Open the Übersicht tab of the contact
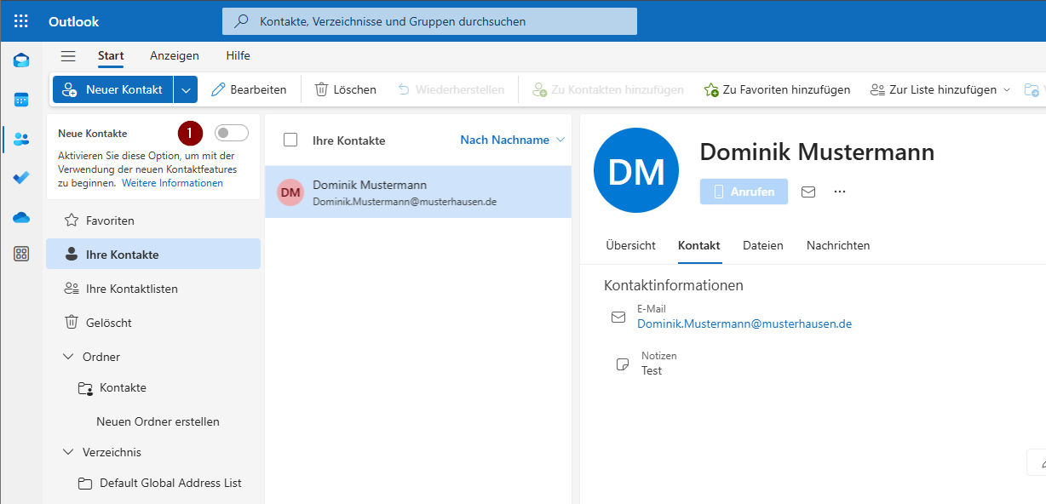 (630, 245)
